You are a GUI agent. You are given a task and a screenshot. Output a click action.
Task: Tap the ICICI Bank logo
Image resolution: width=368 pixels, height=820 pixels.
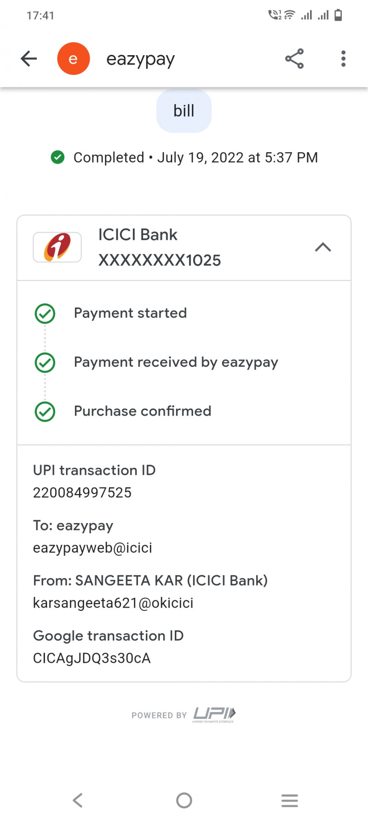click(x=57, y=247)
